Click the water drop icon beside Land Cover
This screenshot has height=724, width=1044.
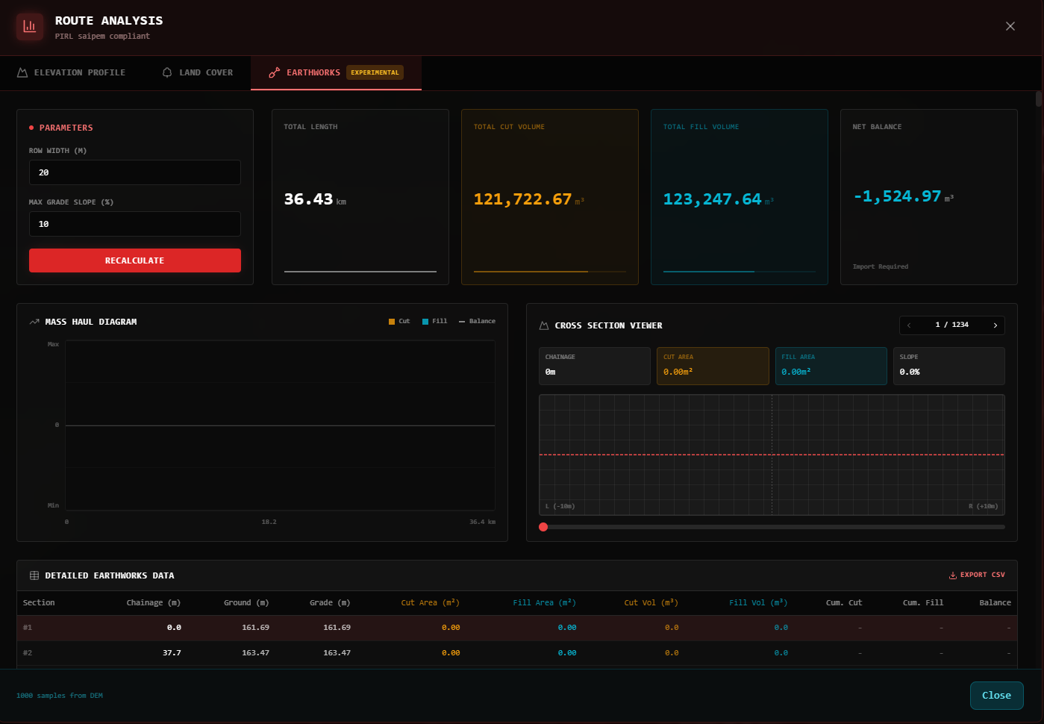[x=166, y=72]
